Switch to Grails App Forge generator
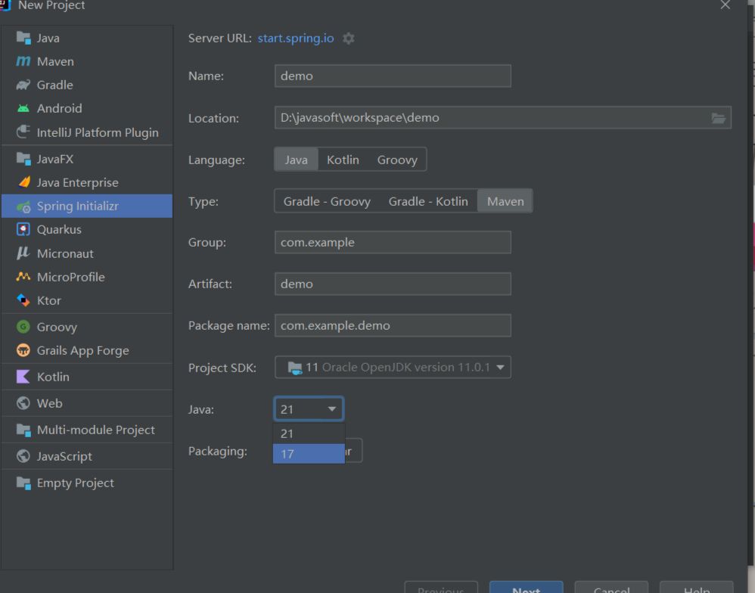Screen dimensions: 755x593 pyautogui.click(x=82, y=350)
